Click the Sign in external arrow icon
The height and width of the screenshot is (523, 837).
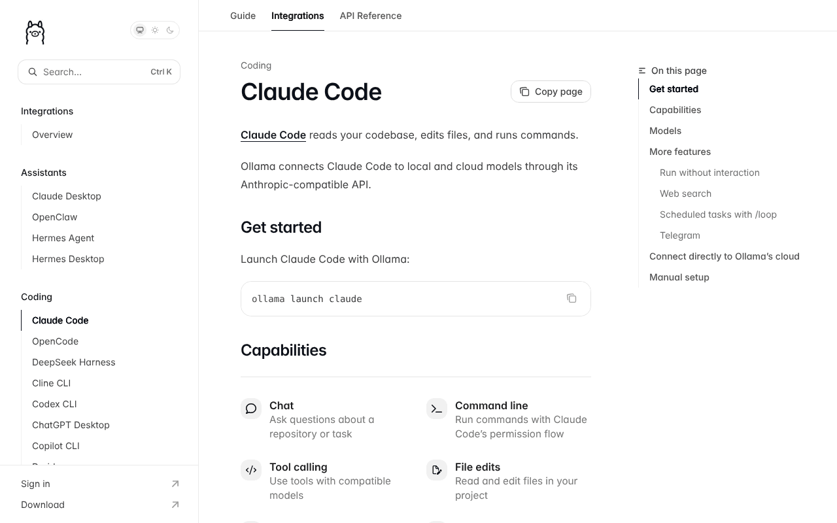pos(175,484)
